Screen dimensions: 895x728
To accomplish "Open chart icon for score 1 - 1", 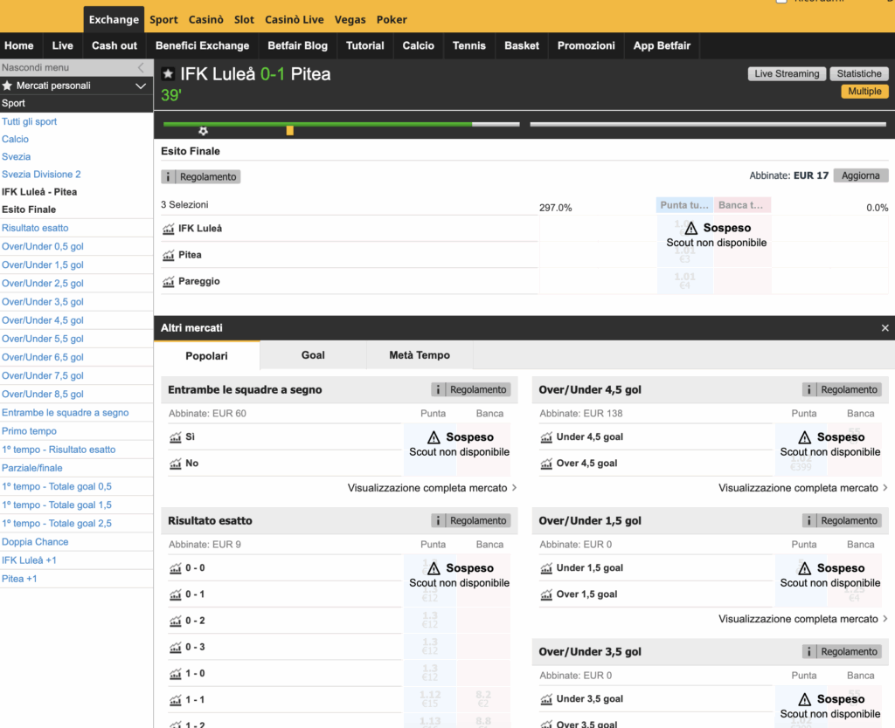I will (x=175, y=700).
